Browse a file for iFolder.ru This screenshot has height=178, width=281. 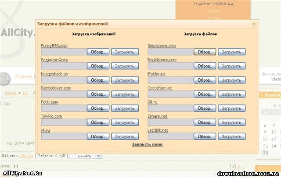205,80
